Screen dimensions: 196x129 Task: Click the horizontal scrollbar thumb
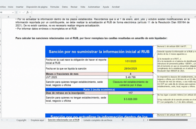tap(168, 120)
